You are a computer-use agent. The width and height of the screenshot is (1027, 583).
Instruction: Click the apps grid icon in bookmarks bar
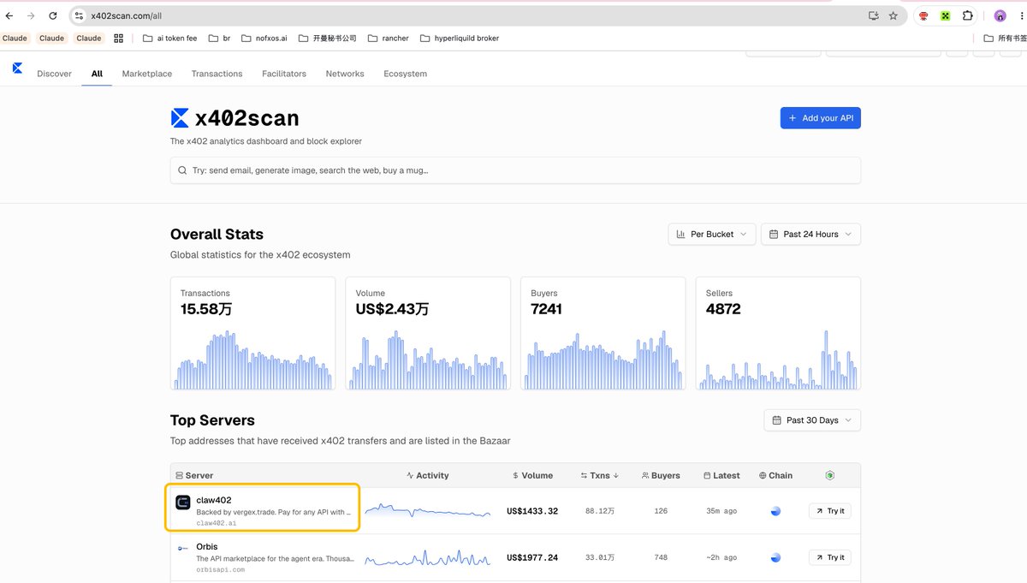(118, 38)
